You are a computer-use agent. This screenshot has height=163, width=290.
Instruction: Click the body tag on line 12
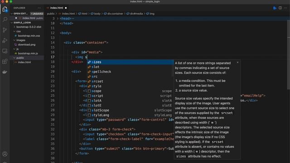pos(65,33)
